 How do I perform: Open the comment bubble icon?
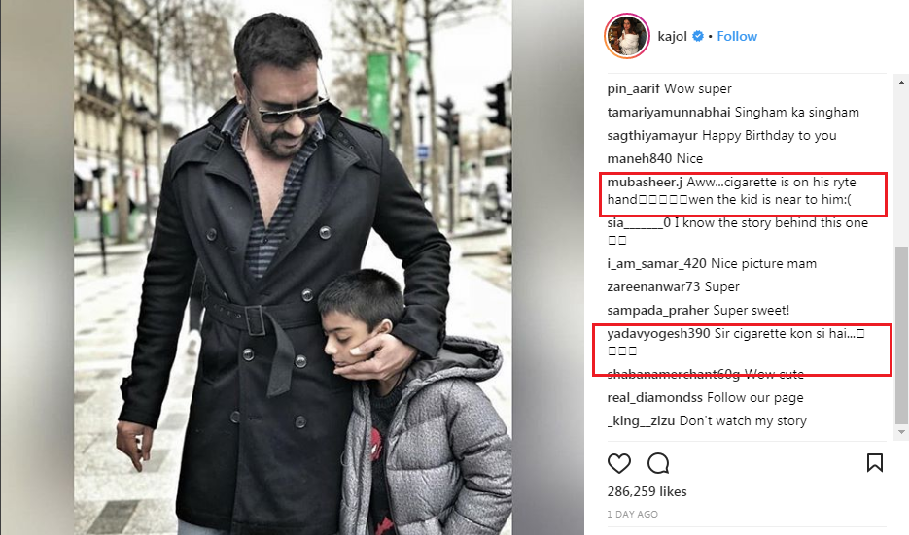(x=658, y=463)
